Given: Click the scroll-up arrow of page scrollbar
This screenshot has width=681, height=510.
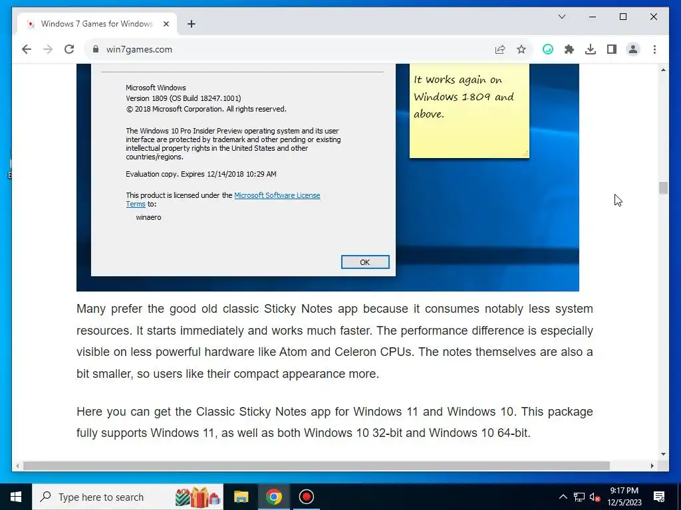Looking at the screenshot, I should click(663, 70).
